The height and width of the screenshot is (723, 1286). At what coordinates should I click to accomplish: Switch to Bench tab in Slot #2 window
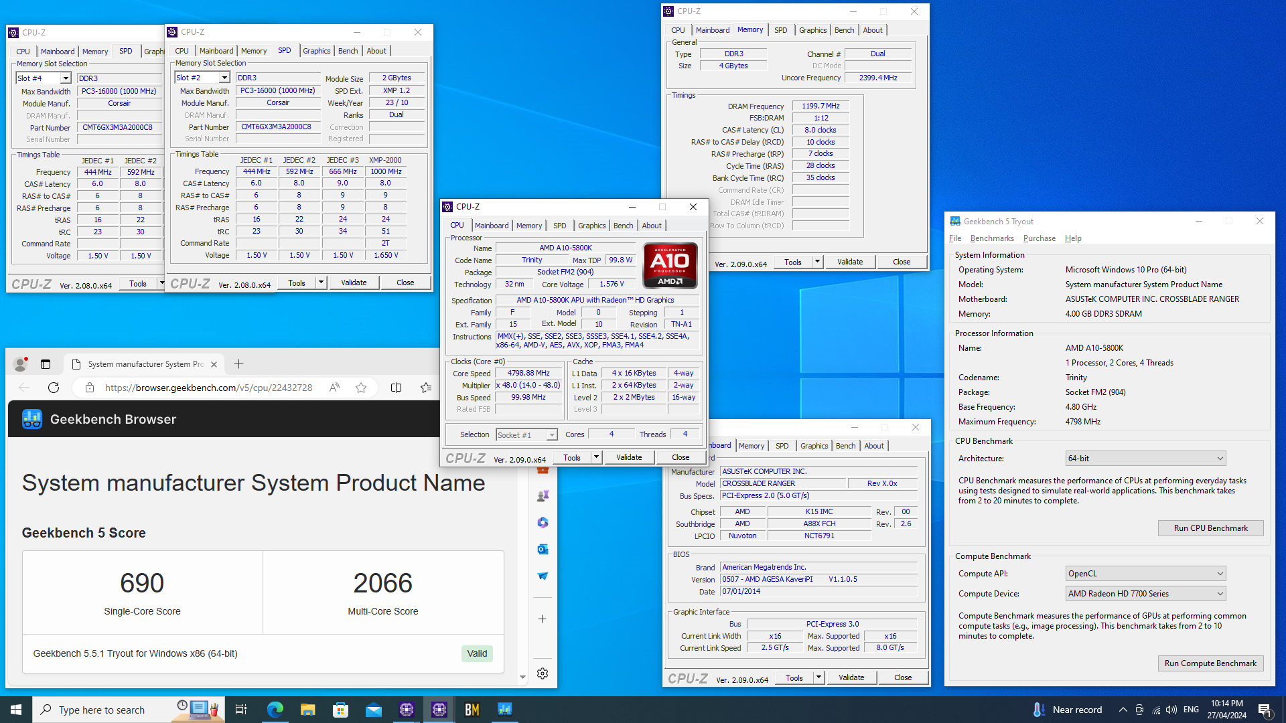point(348,51)
